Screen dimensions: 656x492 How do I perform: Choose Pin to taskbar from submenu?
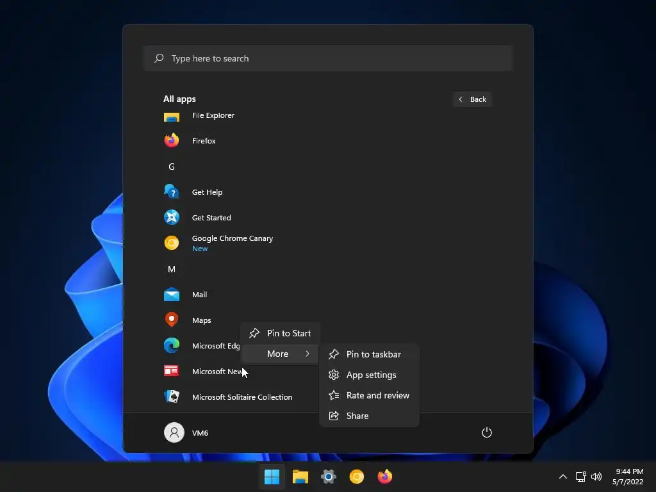click(x=369, y=354)
